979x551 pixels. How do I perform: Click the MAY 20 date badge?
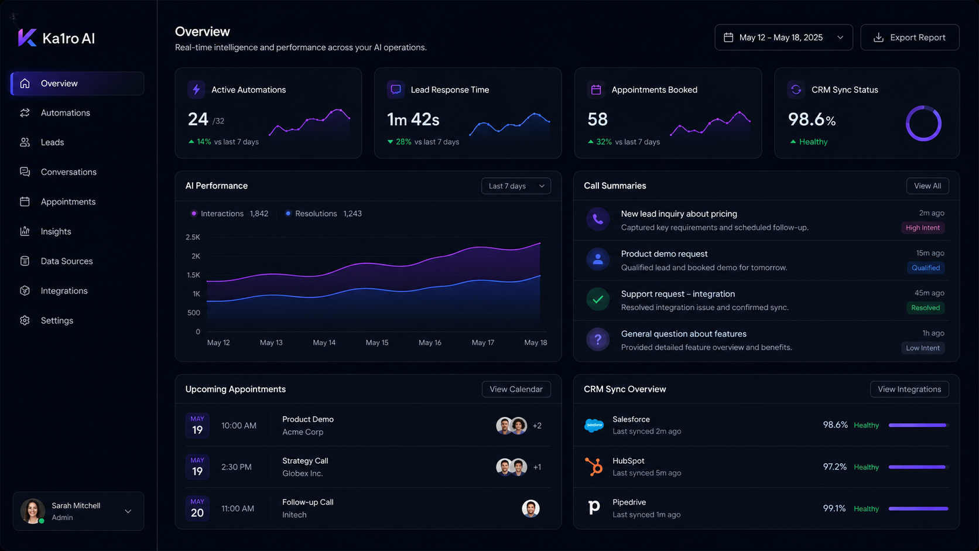197,508
